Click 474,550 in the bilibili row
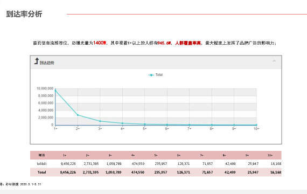The image size is (307, 194). 138,164
